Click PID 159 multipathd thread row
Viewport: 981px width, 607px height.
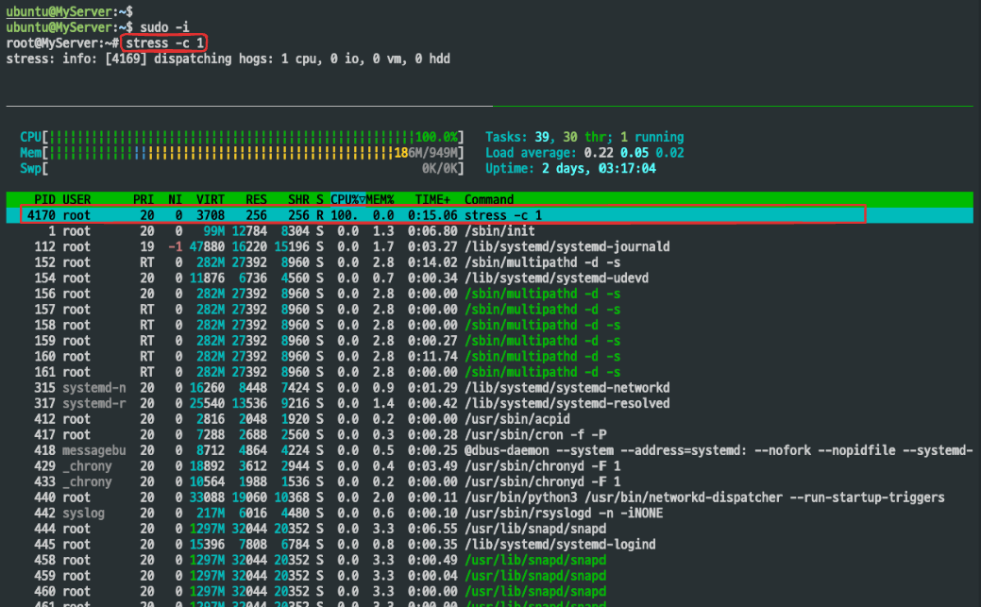[490, 341]
